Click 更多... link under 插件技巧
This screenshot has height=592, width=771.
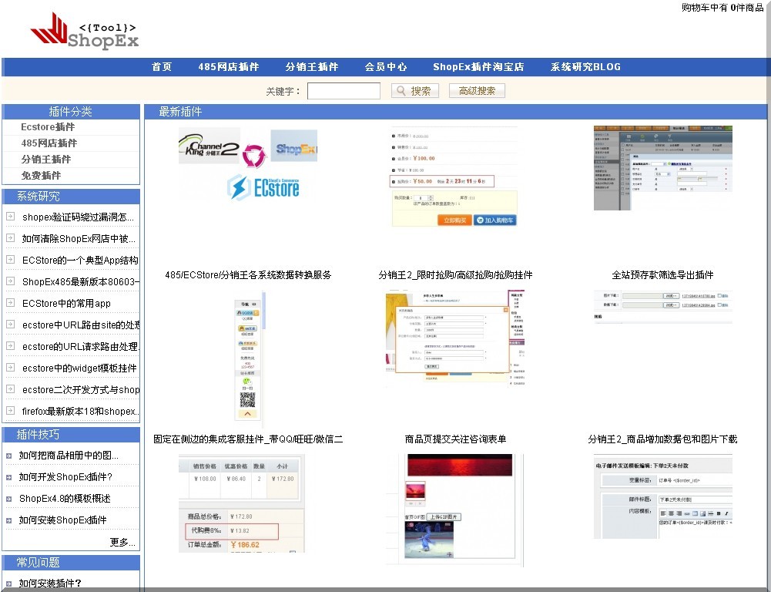tap(122, 543)
